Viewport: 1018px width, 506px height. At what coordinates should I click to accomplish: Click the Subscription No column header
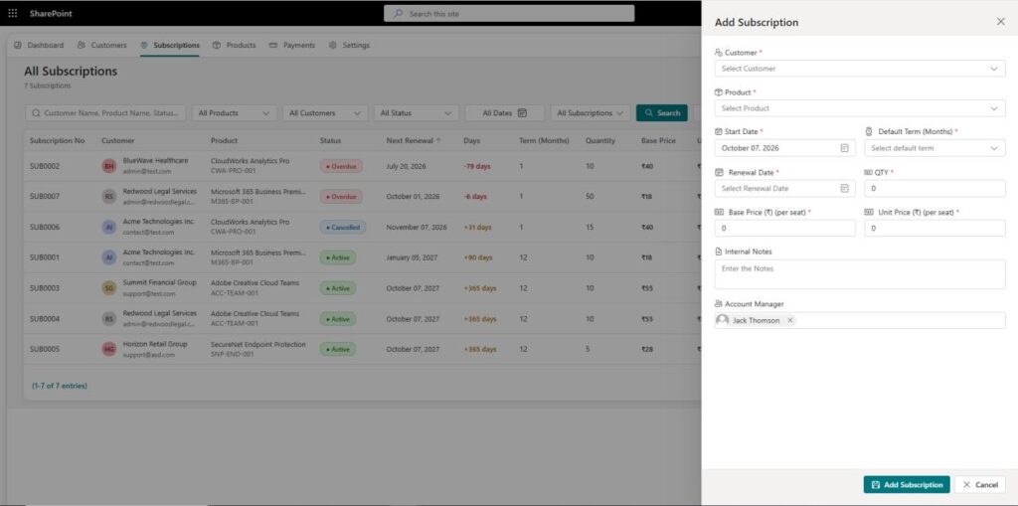coord(57,140)
